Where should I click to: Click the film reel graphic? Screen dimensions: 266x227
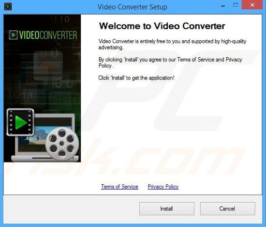pyautogui.click(x=62, y=144)
